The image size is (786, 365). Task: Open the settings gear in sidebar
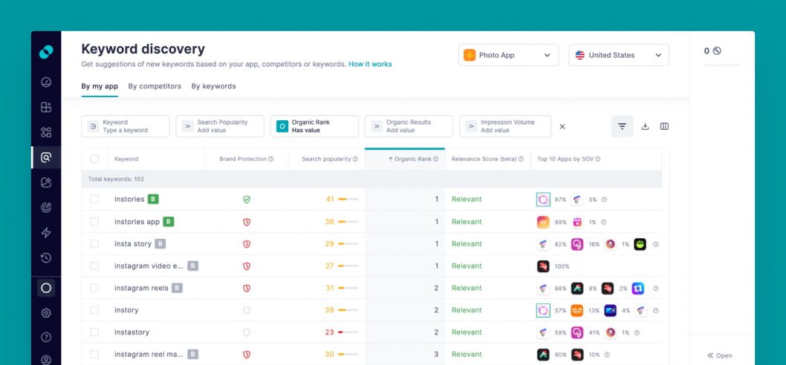(46, 313)
